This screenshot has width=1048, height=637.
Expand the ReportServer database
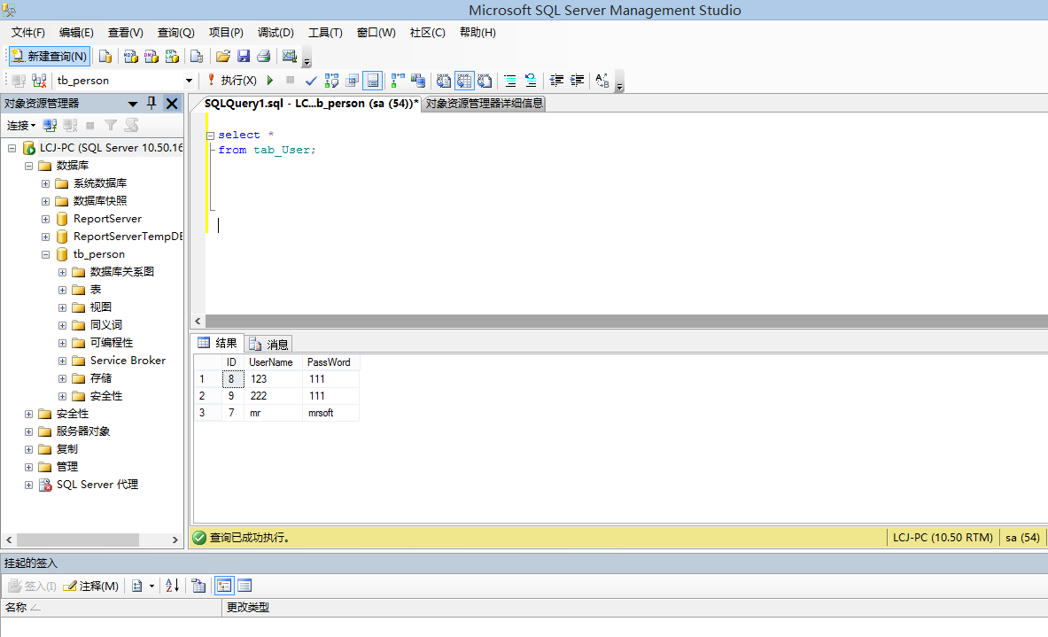pyautogui.click(x=45, y=219)
